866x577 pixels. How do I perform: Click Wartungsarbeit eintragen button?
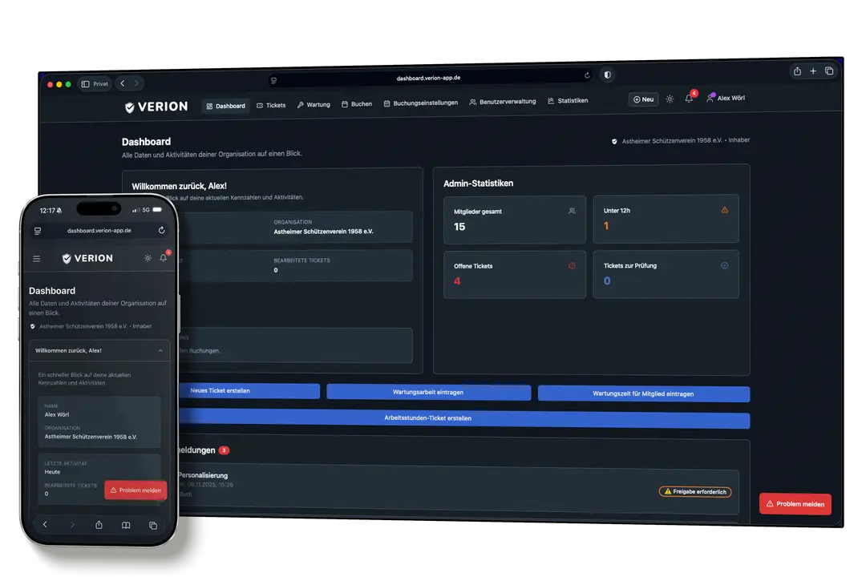click(428, 393)
